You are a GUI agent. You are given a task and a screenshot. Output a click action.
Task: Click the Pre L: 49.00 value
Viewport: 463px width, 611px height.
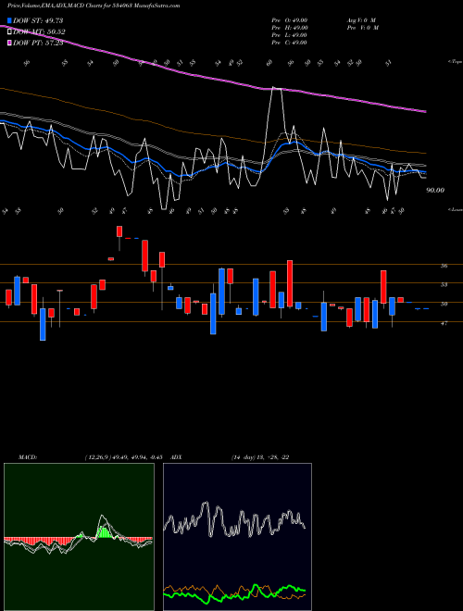(290, 35)
